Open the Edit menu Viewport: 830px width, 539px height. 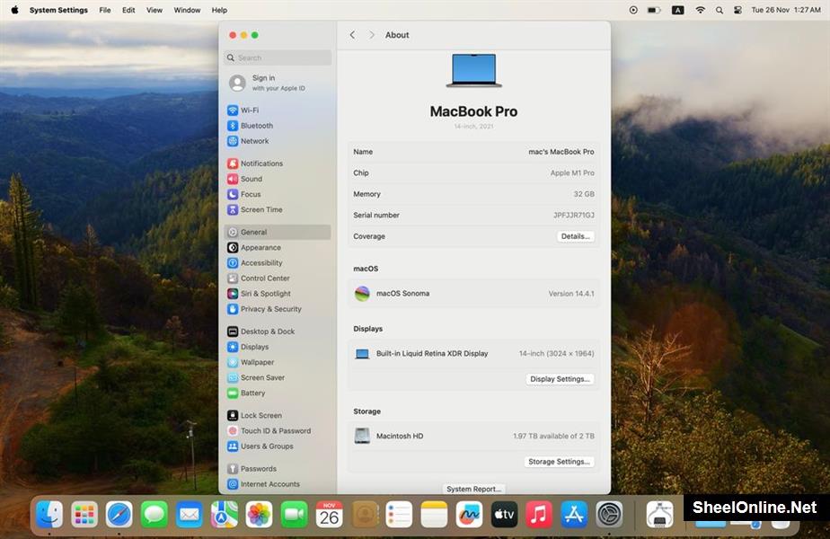coord(128,10)
